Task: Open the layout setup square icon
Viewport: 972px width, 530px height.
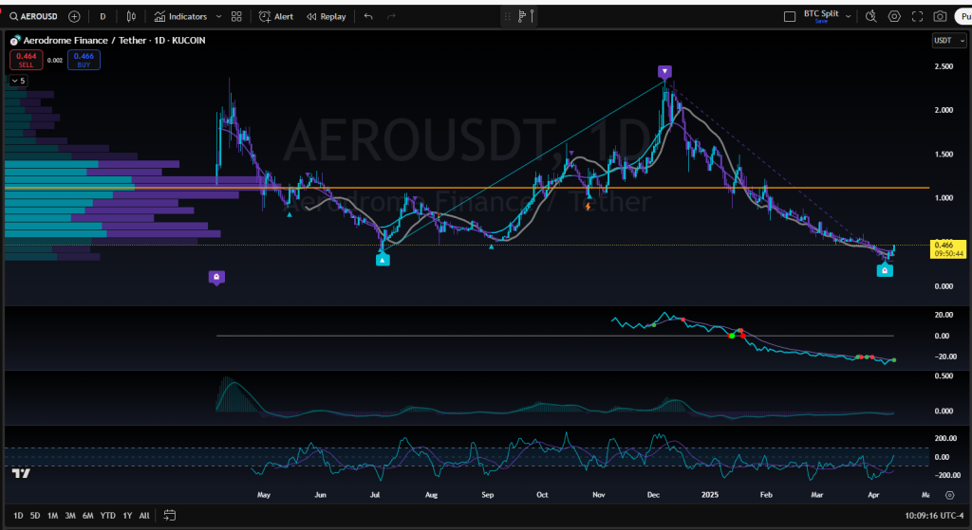Action: (790, 17)
